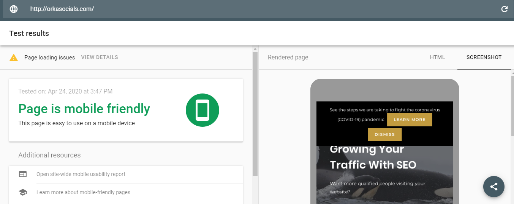This screenshot has width=514, height=204.
Task: Click the Tested on Apr 24, 2020 text
Action: (x=65, y=91)
